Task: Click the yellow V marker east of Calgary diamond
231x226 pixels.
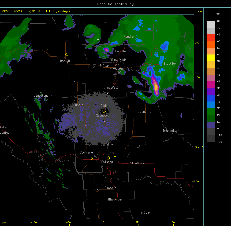Action: point(115,157)
